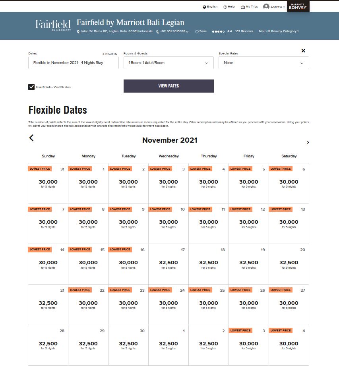This screenshot has width=339, height=370.
Task: Pick November 13 date cell
Action: tap(289, 223)
